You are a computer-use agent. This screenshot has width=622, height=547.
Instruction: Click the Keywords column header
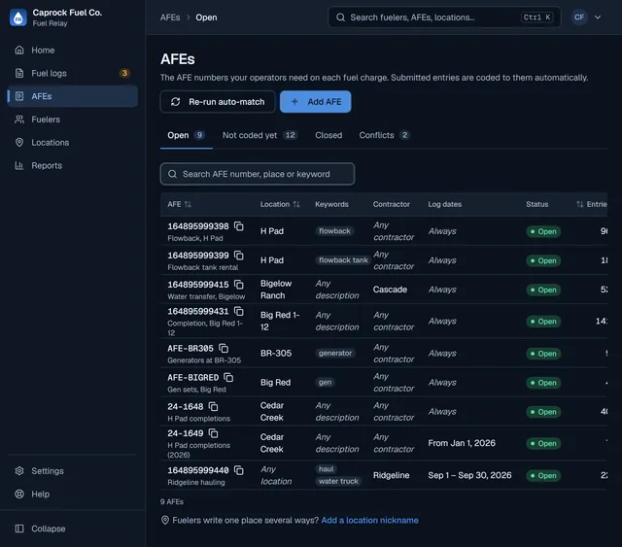tap(331, 204)
